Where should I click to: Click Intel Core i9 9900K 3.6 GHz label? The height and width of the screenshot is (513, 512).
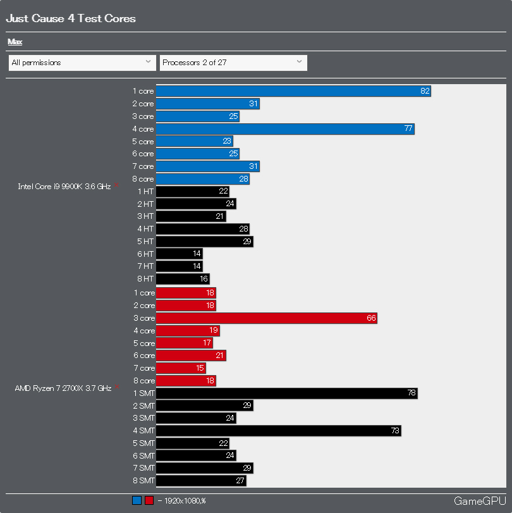tap(64, 187)
